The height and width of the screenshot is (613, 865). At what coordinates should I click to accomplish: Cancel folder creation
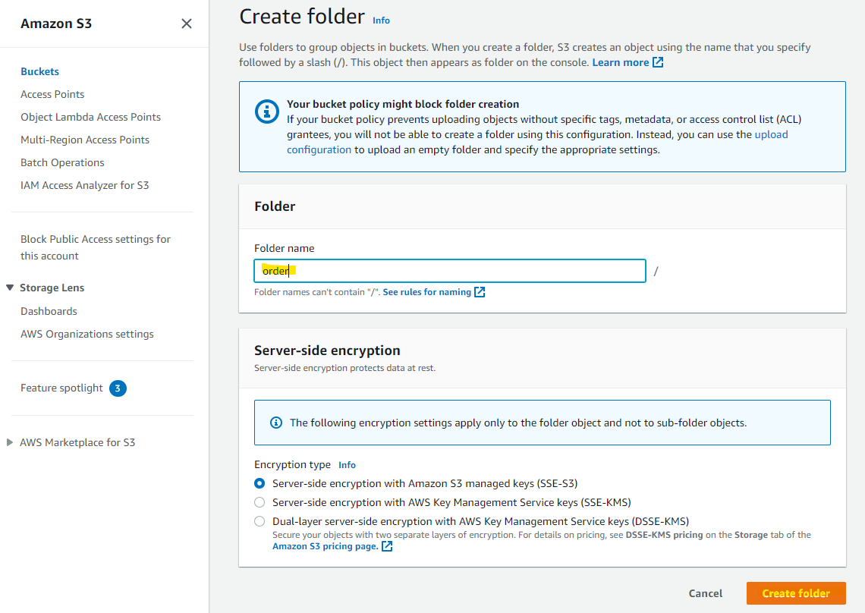(x=705, y=593)
